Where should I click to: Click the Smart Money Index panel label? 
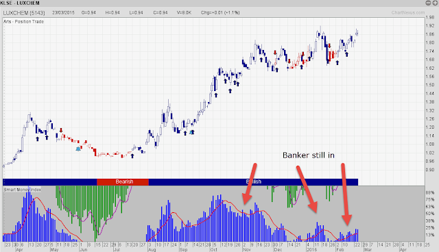[x=23, y=190]
